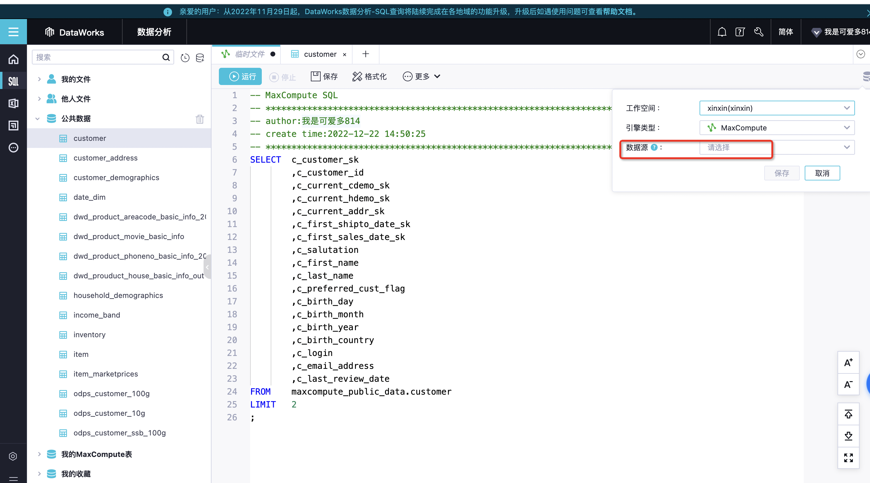Expand 我的MaxCompute表 node

coord(39,454)
